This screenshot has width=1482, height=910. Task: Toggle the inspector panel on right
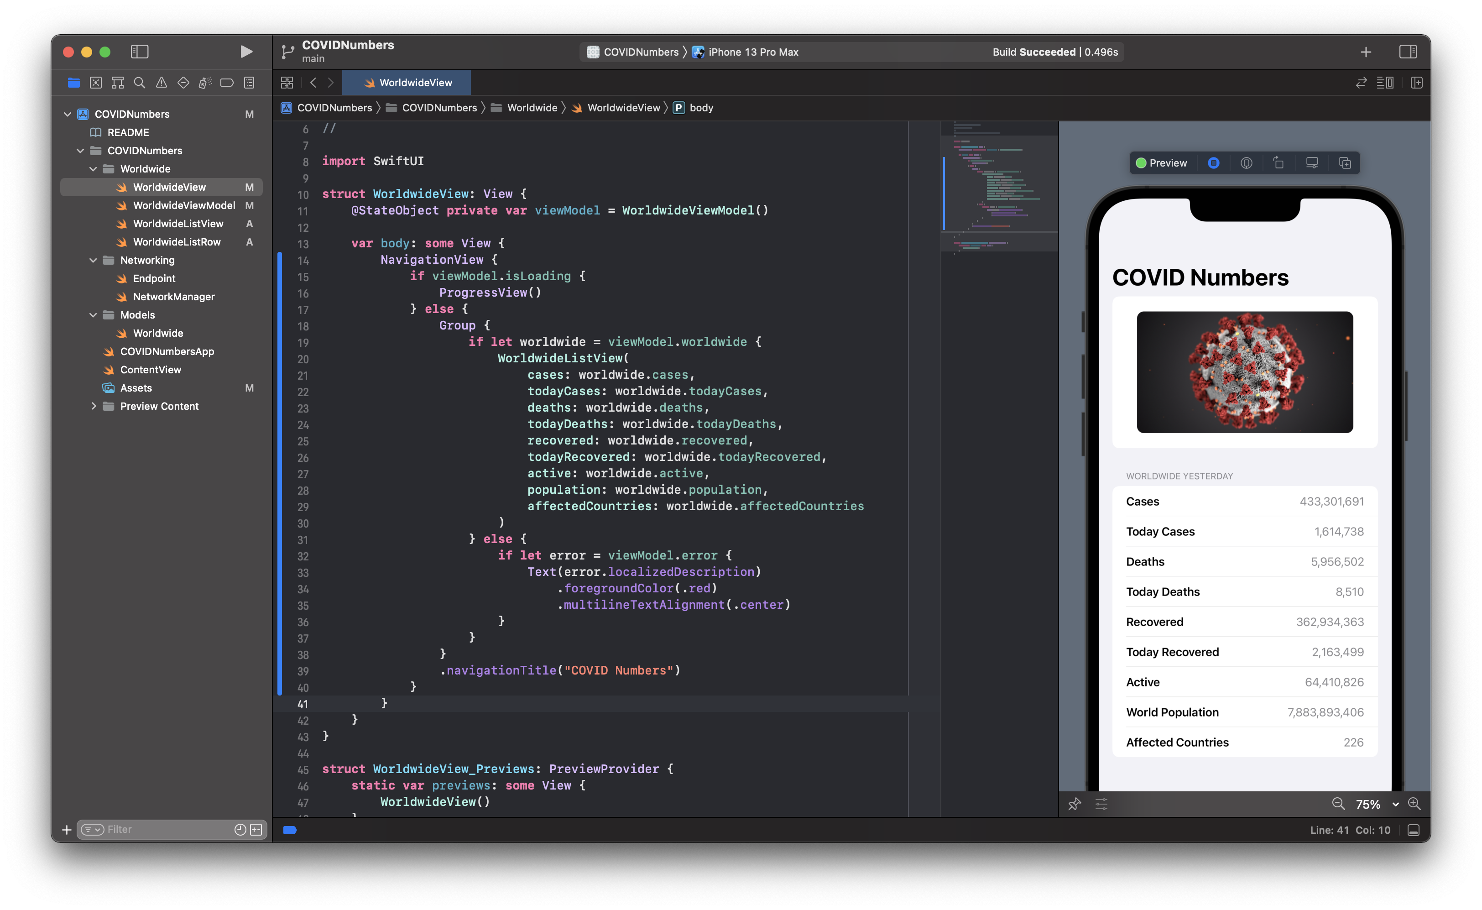point(1408,52)
